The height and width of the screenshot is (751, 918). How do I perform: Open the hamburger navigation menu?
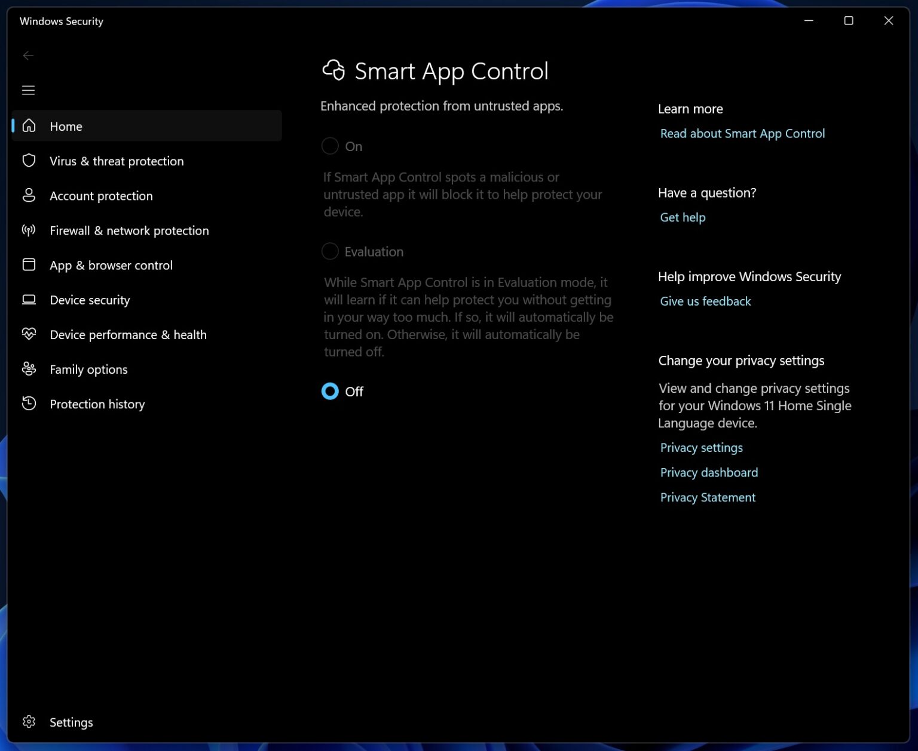(x=28, y=90)
